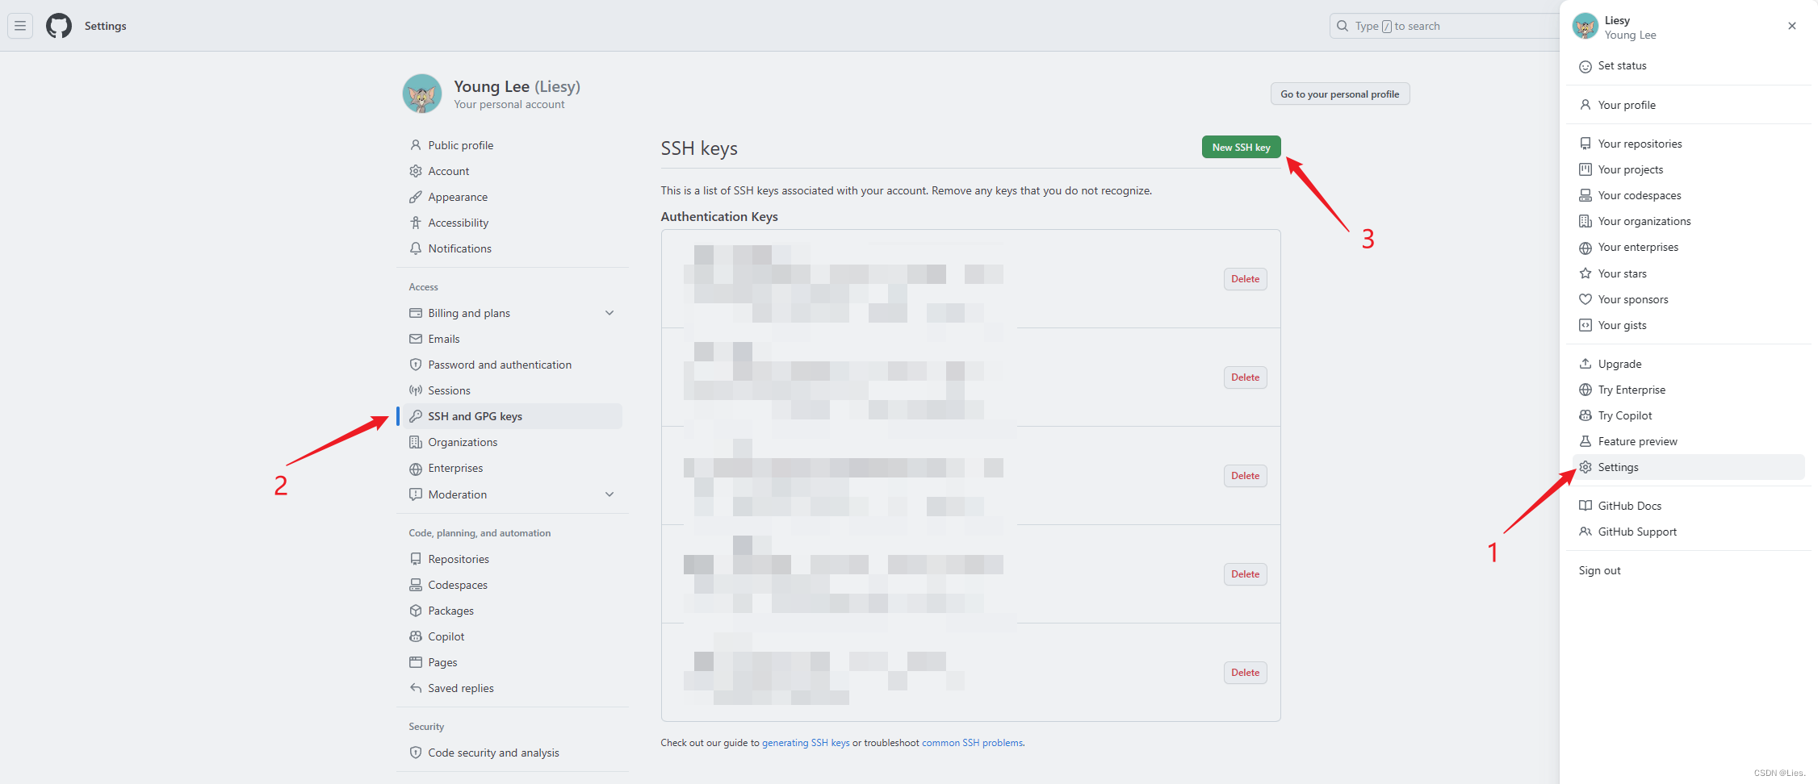Click the Notifications bell icon
1818x784 pixels.
pos(416,248)
